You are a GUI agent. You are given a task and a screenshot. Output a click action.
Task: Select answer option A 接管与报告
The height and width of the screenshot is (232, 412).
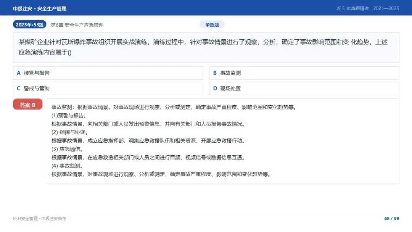tap(108, 73)
